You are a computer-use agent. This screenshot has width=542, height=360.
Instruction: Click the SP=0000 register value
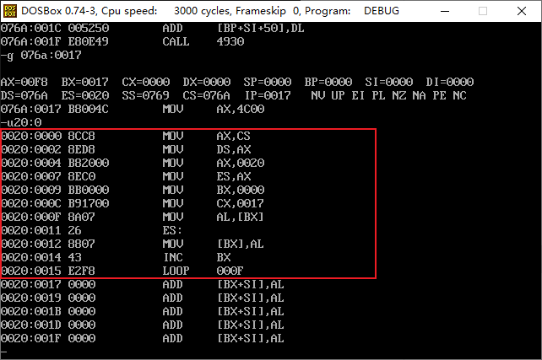(268, 82)
